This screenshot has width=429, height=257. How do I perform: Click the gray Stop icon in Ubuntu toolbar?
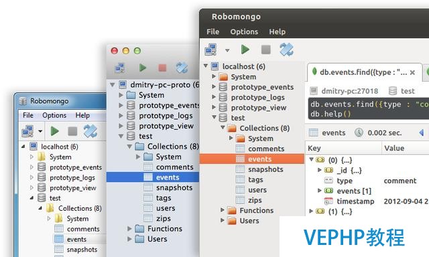(x=265, y=50)
